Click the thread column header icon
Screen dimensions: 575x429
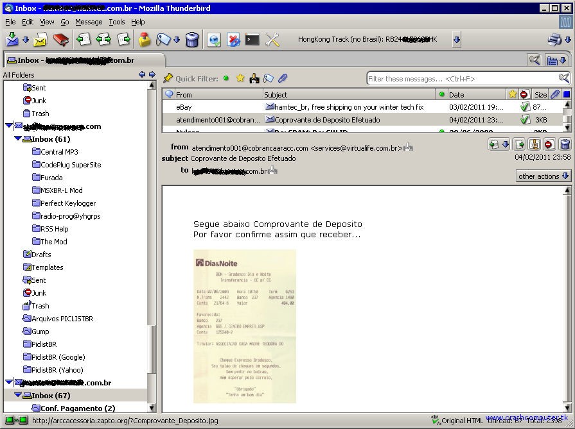click(169, 94)
